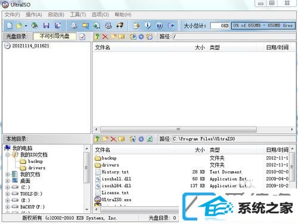This screenshot has height=224, width=298.
Task: Open the Open-file dropdown arrow in the toolbar
Action: (26, 26)
